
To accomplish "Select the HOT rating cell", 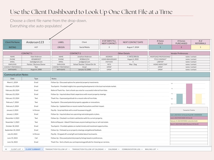I will (36, 47).
